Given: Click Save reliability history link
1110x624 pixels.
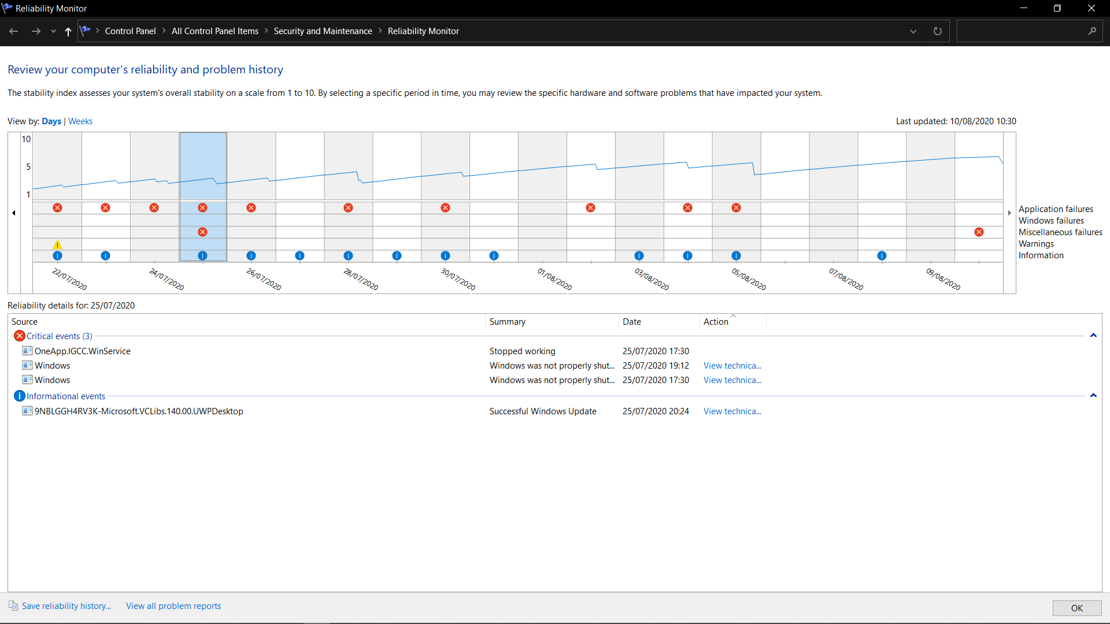Looking at the screenshot, I should (x=66, y=606).
